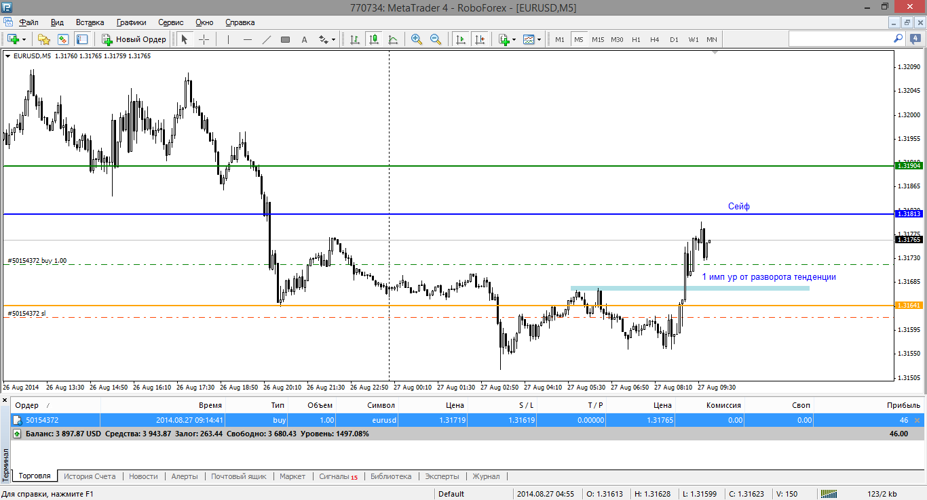Switch to H1 timeframe
Image resolution: width=927 pixels, height=500 pixels.
coord(636,39)
